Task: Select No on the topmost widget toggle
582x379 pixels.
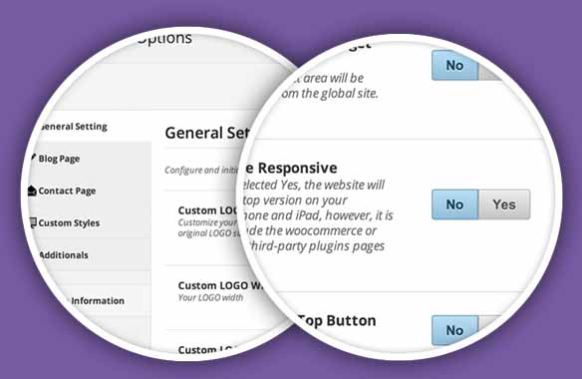Action: 455,66
